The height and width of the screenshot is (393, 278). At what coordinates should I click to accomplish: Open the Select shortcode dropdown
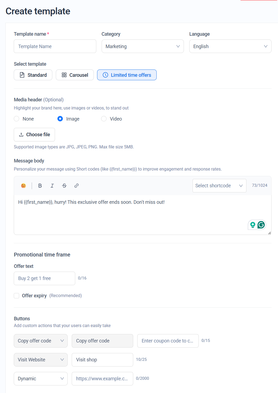219,186
